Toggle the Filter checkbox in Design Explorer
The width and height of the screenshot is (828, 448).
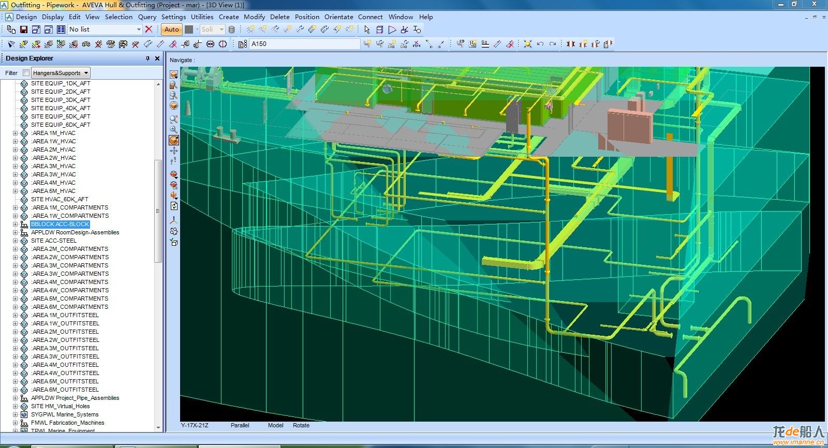(26, 73)
